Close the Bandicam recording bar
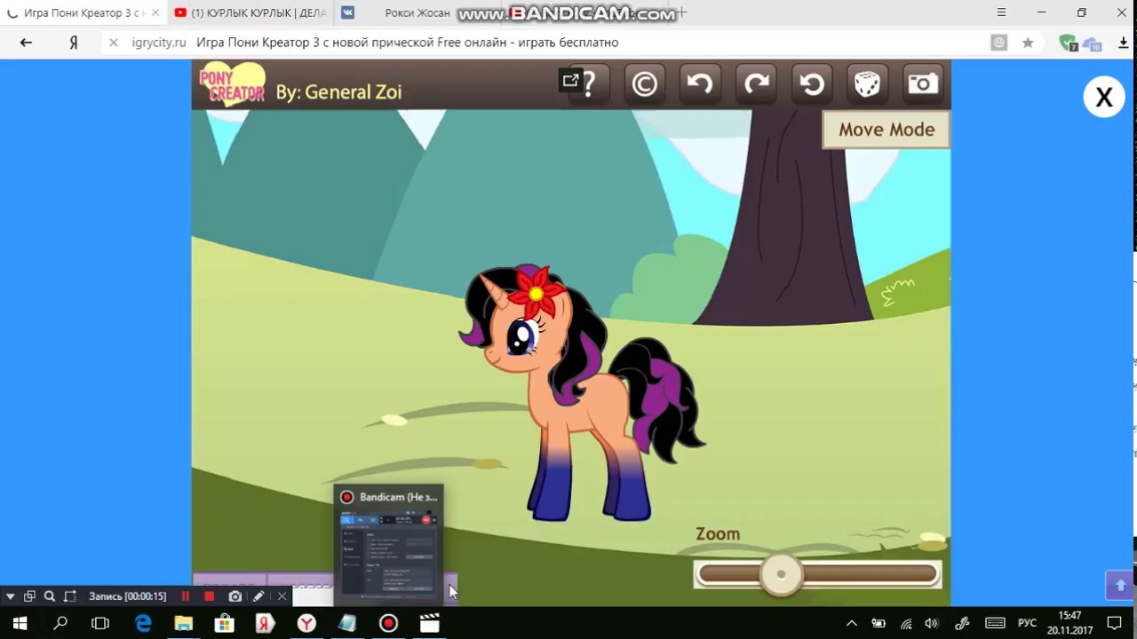 click(282, 596)
